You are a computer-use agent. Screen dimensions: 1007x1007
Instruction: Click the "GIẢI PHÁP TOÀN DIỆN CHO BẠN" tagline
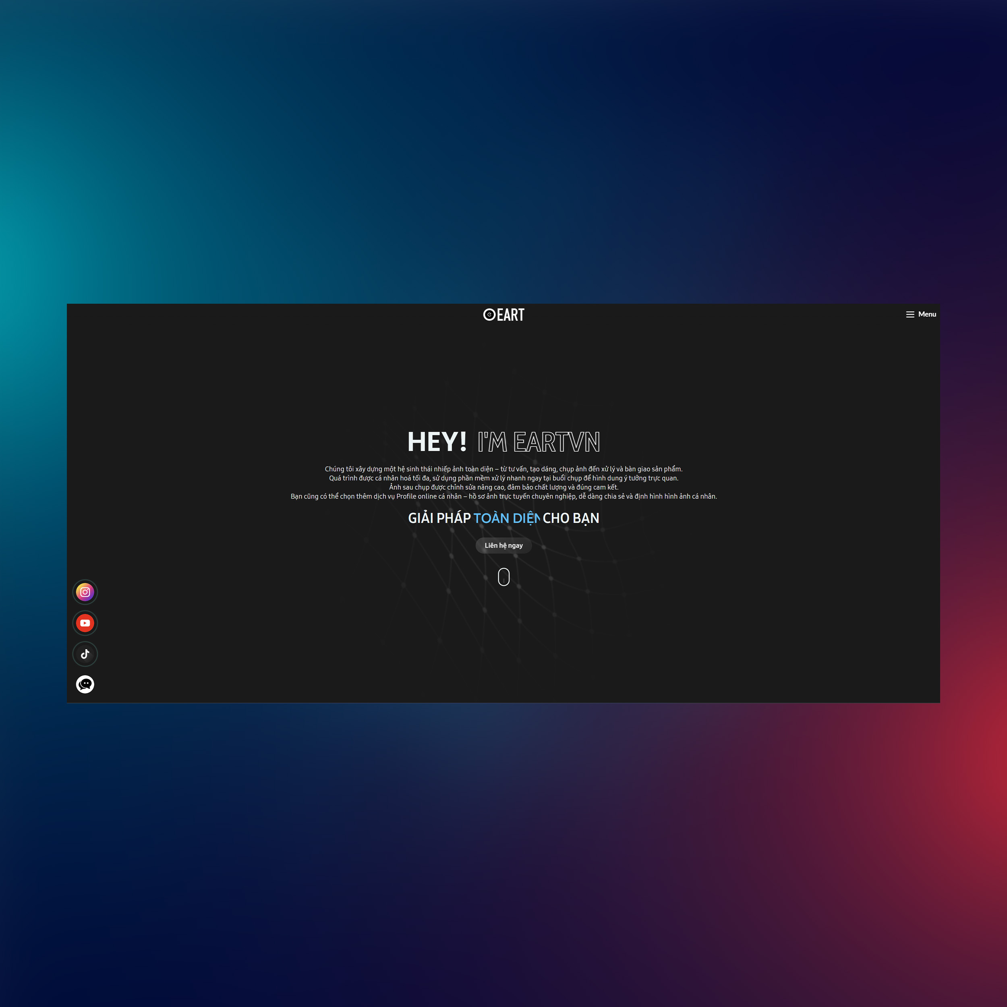(503, 518)
